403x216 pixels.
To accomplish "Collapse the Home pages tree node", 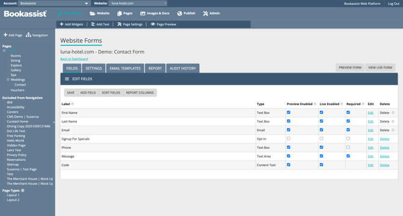I will [x=4, y=51].
